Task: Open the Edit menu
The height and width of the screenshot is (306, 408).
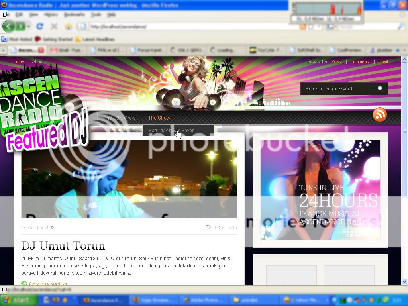Action: click(19, 14)
